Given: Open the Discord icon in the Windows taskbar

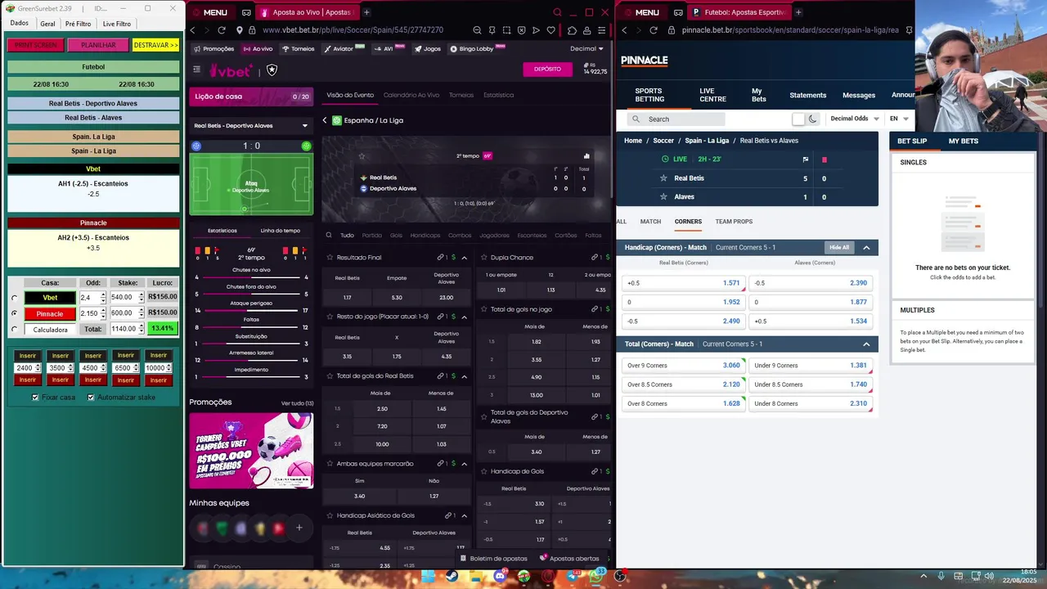Looking at the screenshot, I should tap(501, 576).
